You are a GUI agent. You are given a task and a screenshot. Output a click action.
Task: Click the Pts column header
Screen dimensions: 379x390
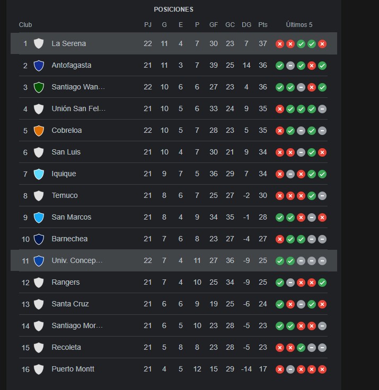pyautogui.click(x=262, y=25)
